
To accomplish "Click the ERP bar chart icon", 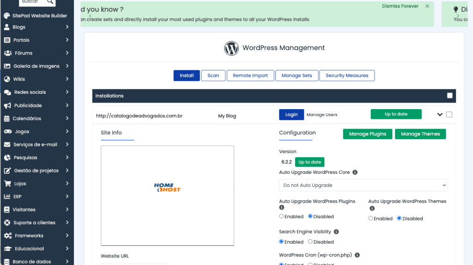I will (x=7, y=197).
